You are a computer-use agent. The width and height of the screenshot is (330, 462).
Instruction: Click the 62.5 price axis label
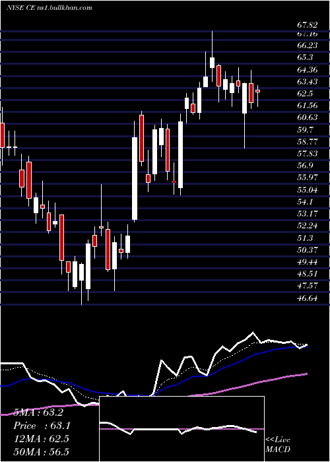[x=305, y=94]
